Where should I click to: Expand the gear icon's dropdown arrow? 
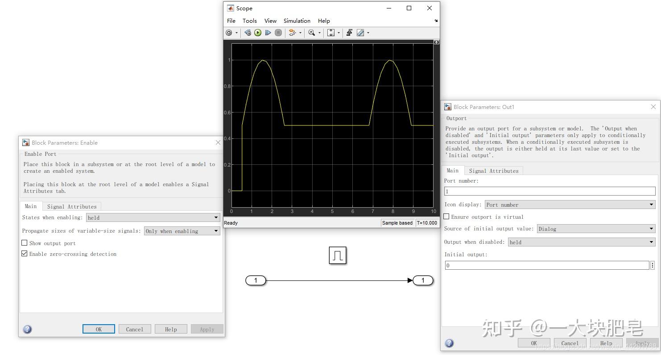[236, 33]
